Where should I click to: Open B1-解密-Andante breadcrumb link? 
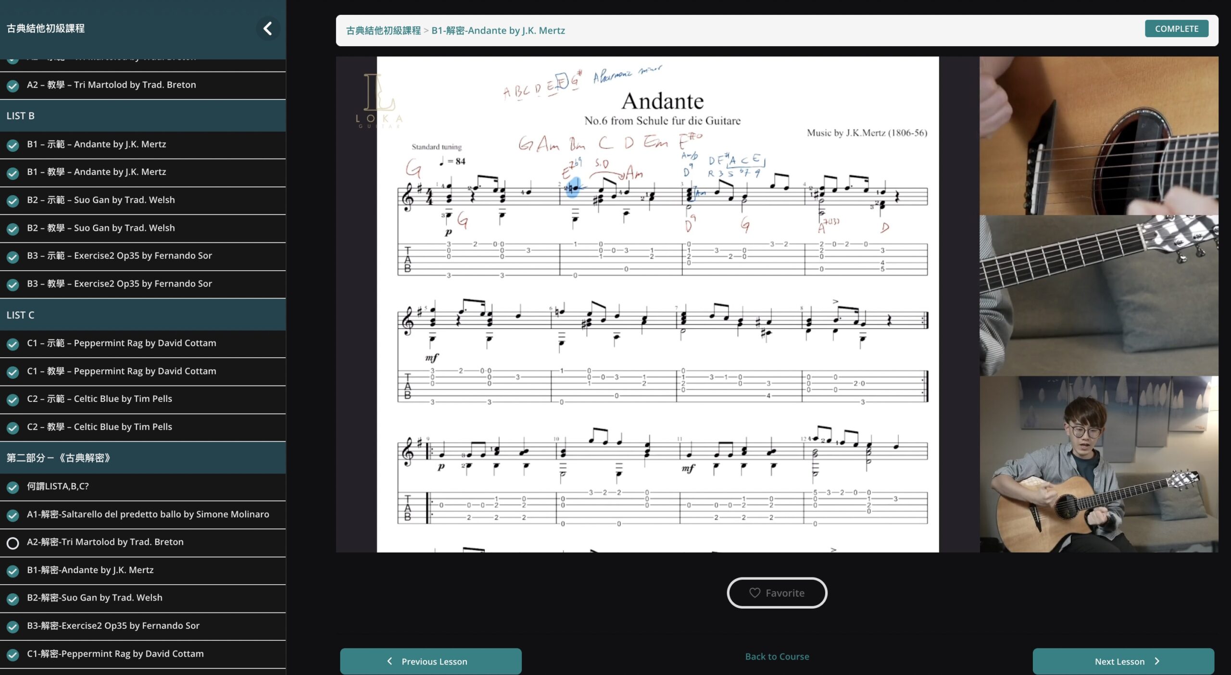click(498, 30)
